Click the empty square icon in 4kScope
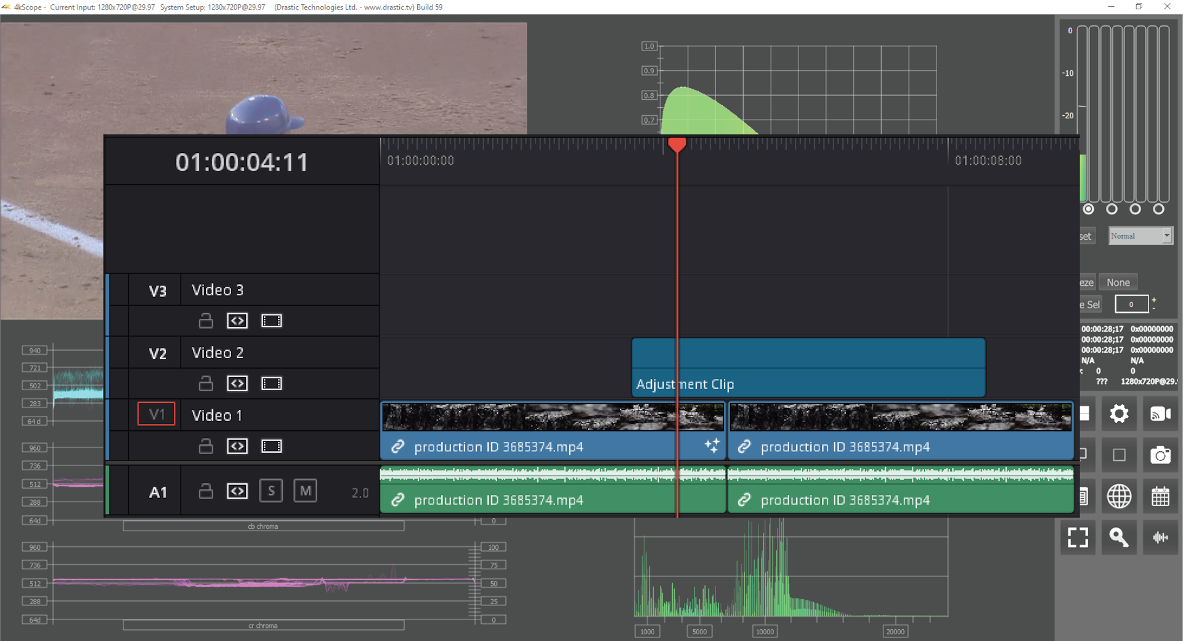 1119,455
